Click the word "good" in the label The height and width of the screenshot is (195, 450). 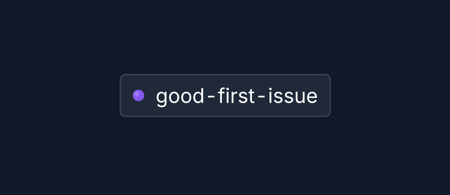[180, 96]
